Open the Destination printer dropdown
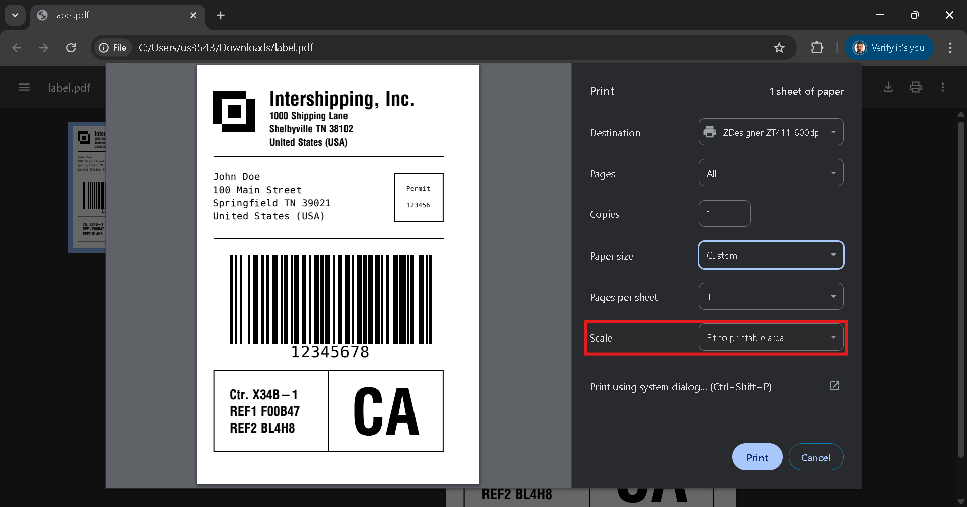The image size is (967, 507). tap(771, 132)
